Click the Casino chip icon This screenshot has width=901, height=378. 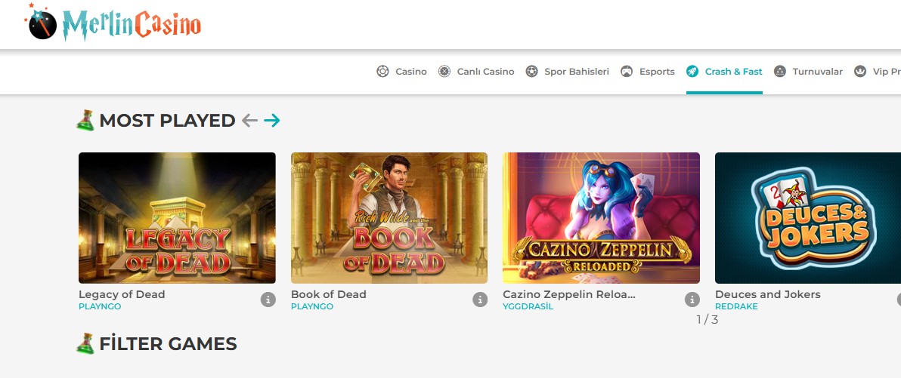(382, 72)
